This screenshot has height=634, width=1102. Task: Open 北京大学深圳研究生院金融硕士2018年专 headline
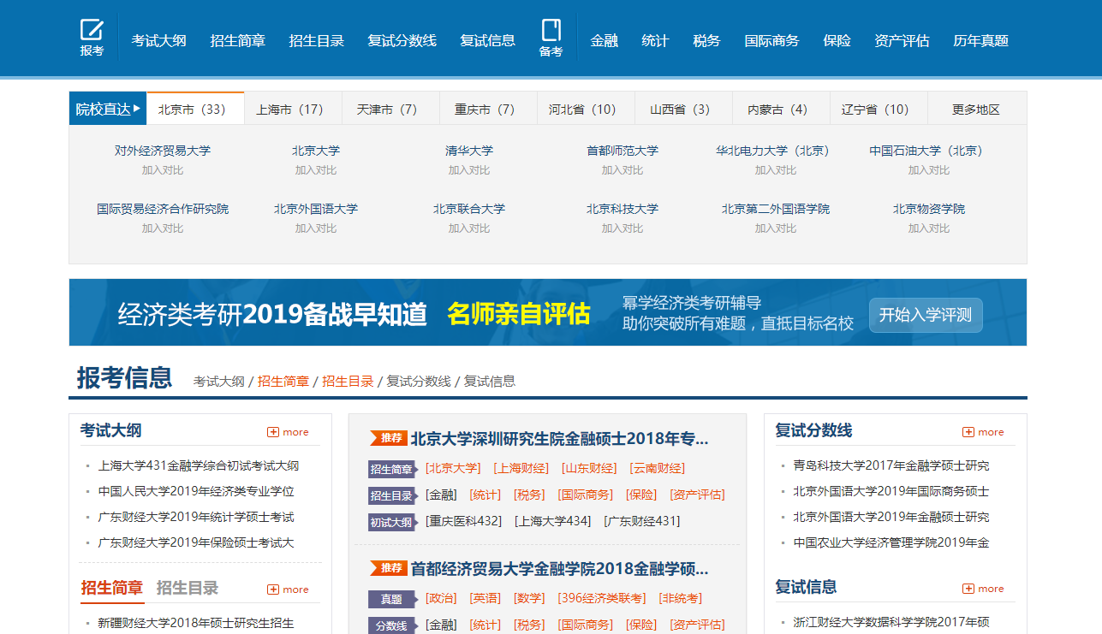coord(560,439)
